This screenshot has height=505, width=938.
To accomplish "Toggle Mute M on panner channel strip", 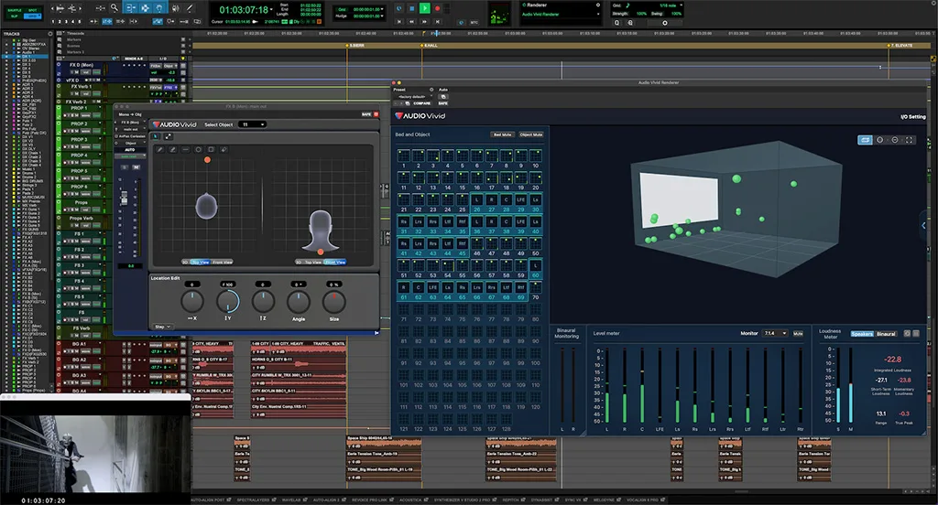I will (x=136, y=167).
